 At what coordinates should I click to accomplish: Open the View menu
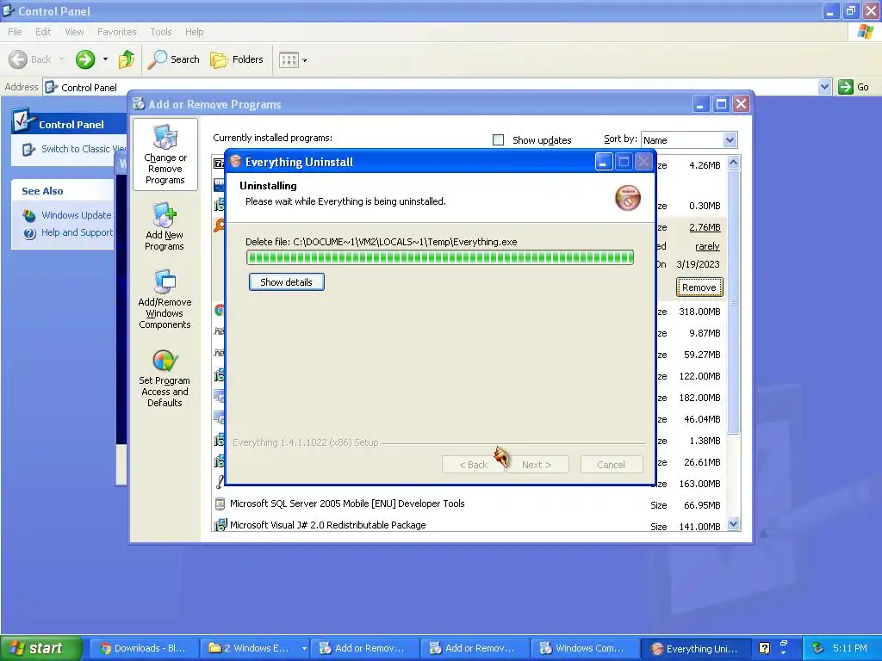coord(74,32)
